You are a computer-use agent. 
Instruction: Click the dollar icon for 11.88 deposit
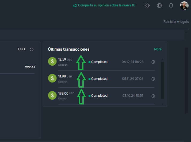(x=52, y=79)
